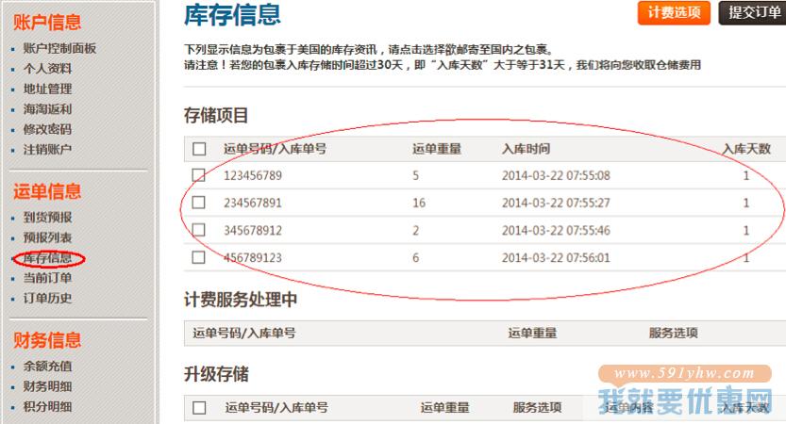Open 订单历史 link
This screenshot has height=424, width=786.
click(x=47, y=299)
